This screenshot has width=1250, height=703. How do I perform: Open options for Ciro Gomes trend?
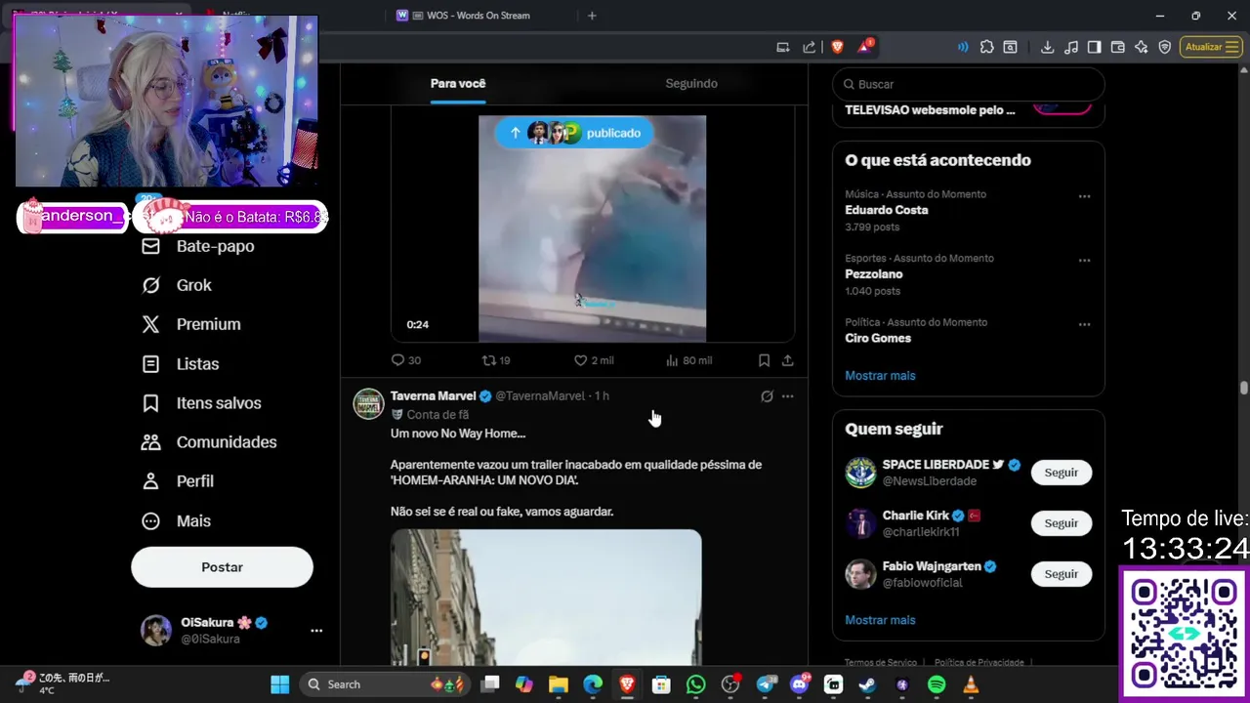1084,324
